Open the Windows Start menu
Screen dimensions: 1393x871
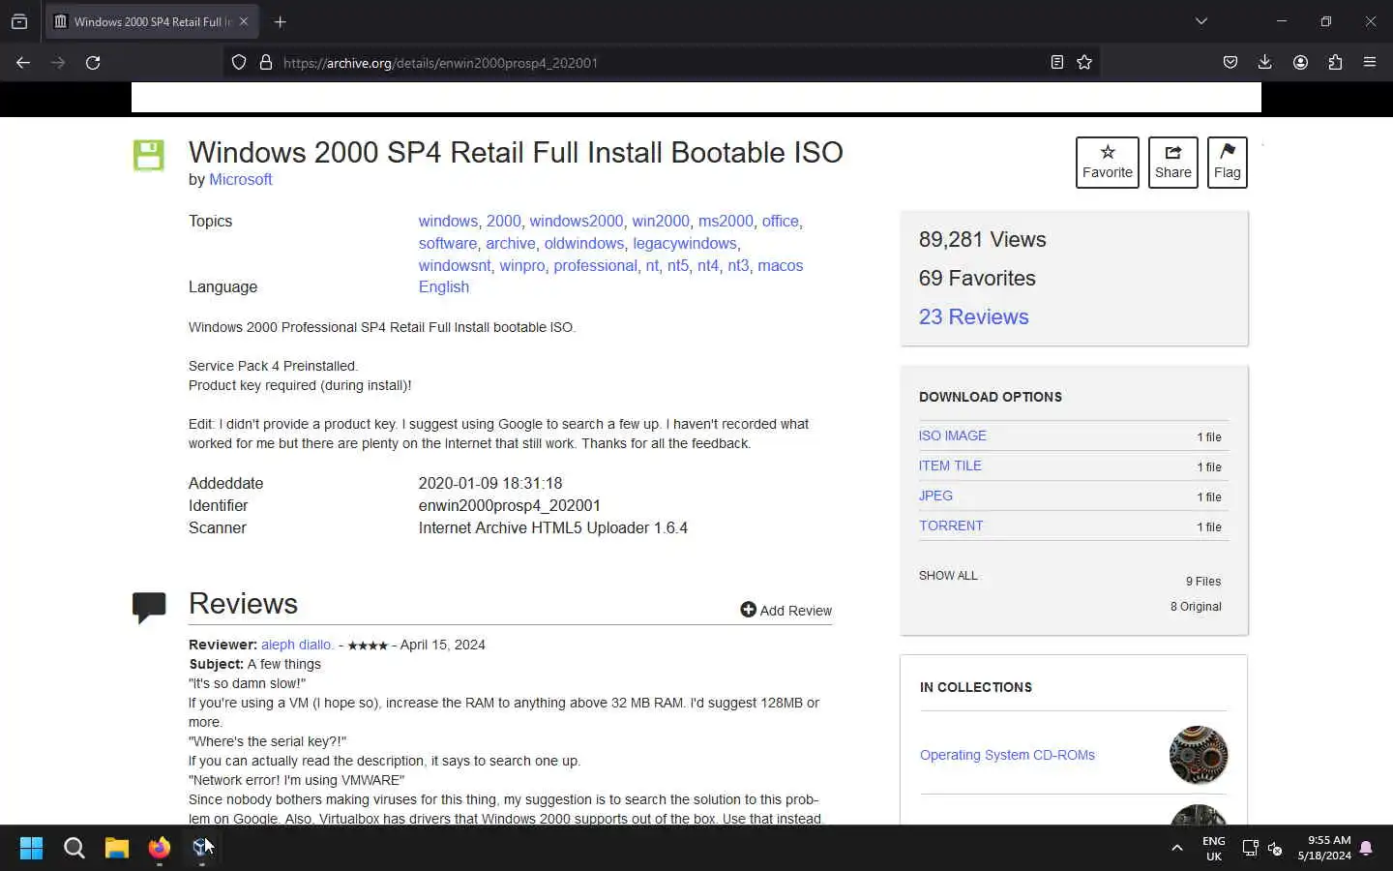[x=31, y=848]
